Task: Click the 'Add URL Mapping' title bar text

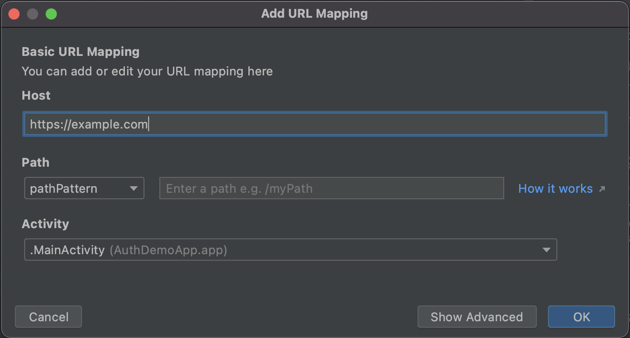Action: pyautogui.click(x=315, y=14)
